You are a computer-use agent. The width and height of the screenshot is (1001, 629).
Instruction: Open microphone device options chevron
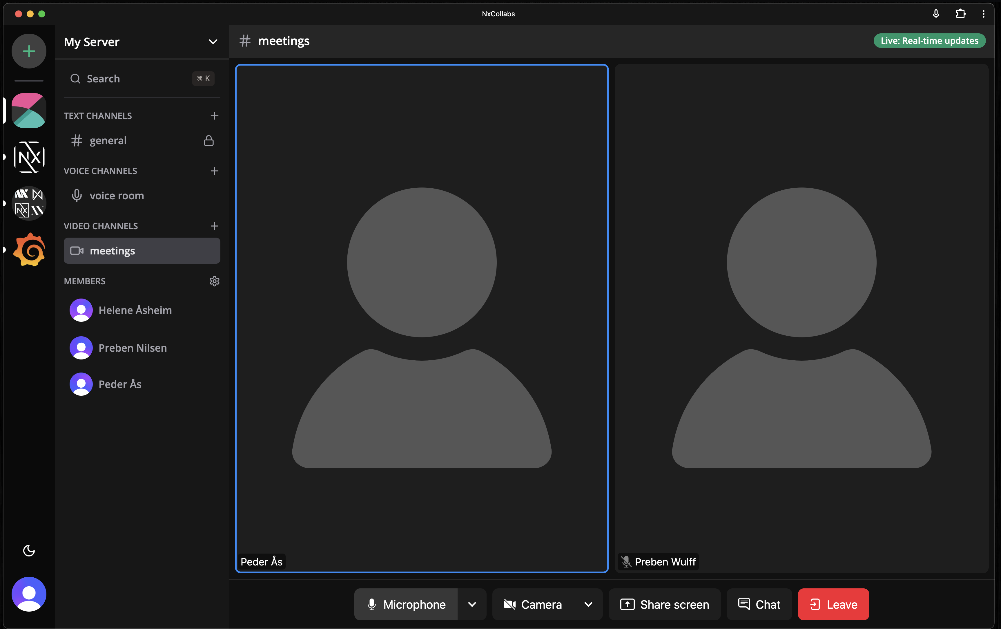pyautogui.click(x=472, y=604)
